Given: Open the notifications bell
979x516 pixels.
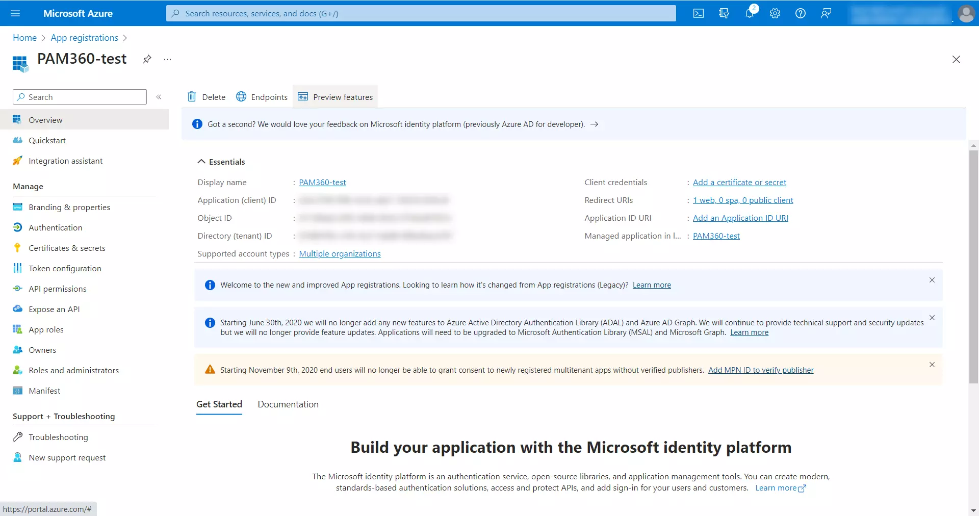Looking at the screenshot, I should (x=749, y=13).
